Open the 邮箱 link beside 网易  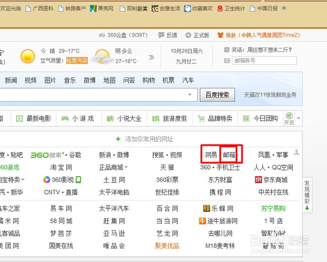pyautogui.click(x=229, y=155)
